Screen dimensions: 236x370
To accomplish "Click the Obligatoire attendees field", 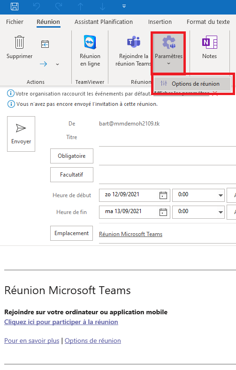I will (x=167, y=157).
